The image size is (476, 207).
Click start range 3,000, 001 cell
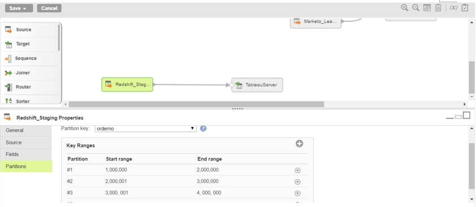116,193
